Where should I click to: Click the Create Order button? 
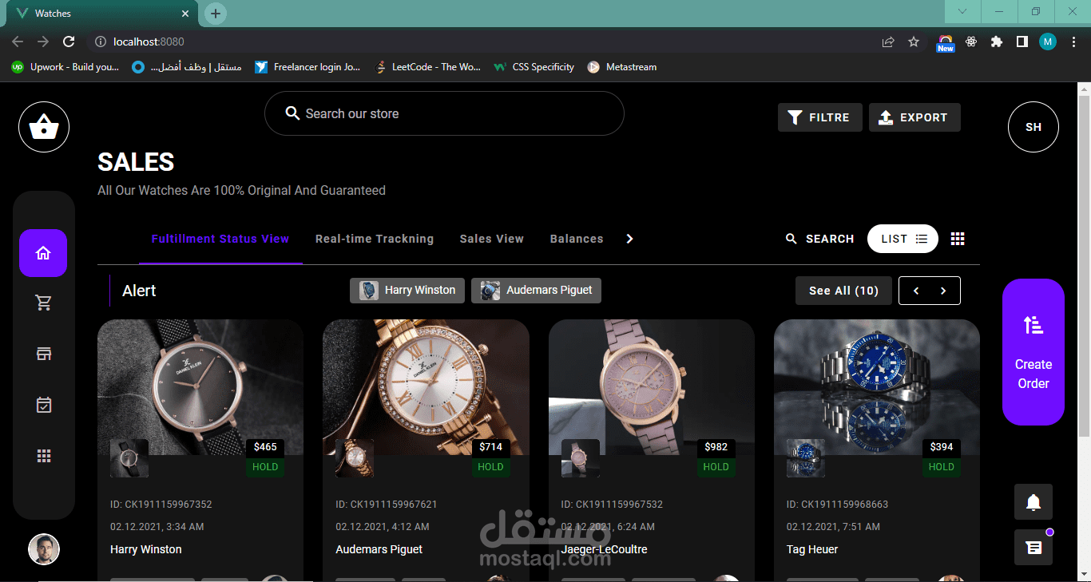tap(1033, 352)
